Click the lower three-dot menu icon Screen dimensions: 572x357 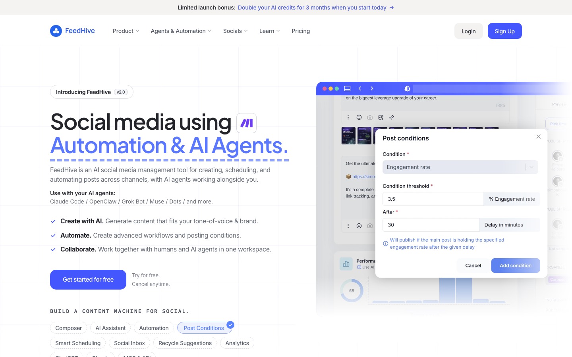pos(348,226)
